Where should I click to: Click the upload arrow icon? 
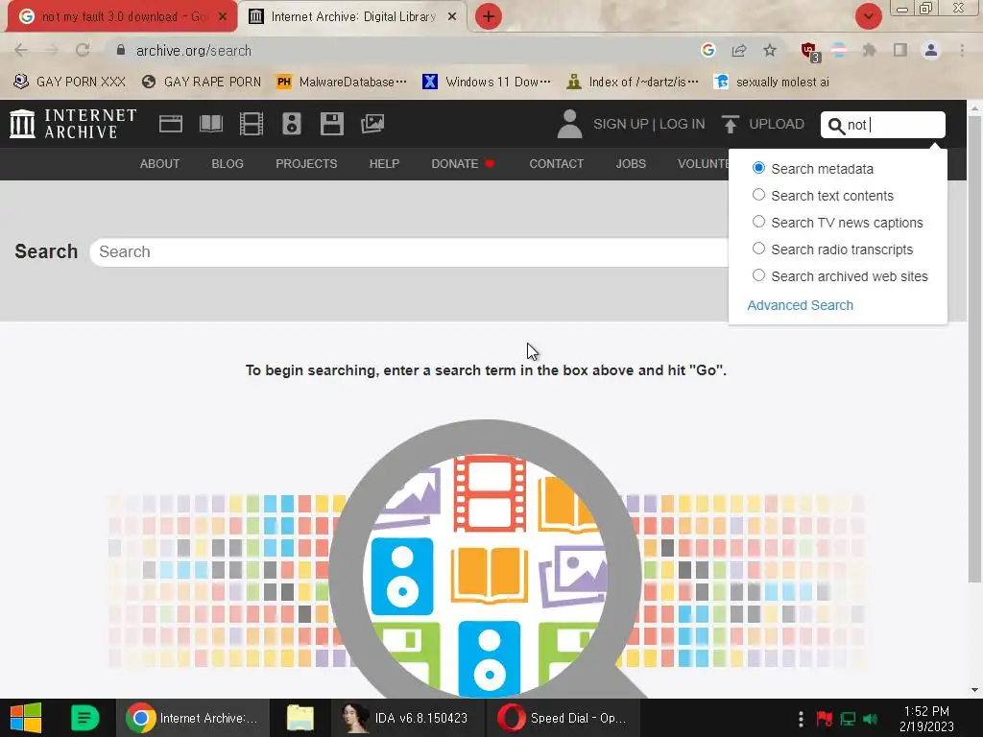click(731, 124)
